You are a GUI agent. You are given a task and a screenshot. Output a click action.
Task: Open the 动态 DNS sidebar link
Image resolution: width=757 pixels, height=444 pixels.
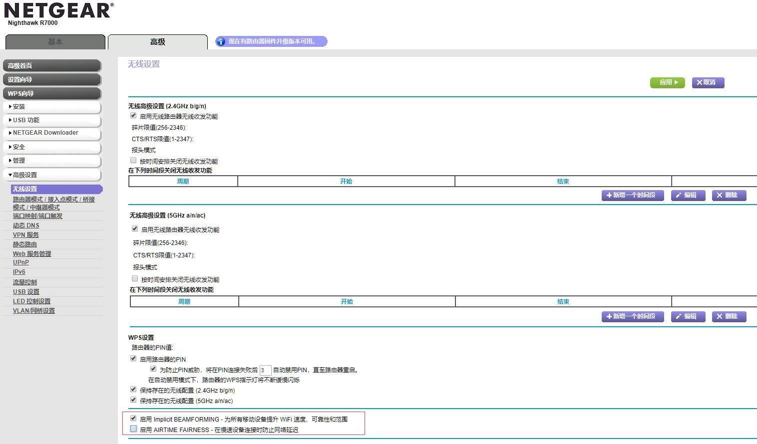(26, 225)
